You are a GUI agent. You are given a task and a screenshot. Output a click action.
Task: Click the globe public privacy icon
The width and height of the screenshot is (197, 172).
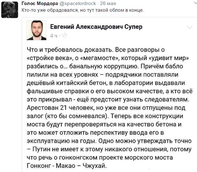[65, 36]
